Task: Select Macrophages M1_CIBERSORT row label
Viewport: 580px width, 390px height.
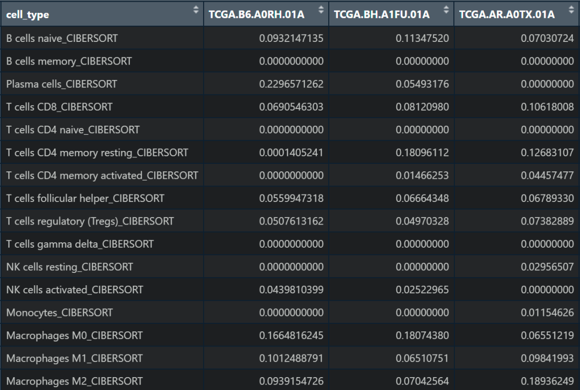Action: pyautogui.click(x=74, y=358)
